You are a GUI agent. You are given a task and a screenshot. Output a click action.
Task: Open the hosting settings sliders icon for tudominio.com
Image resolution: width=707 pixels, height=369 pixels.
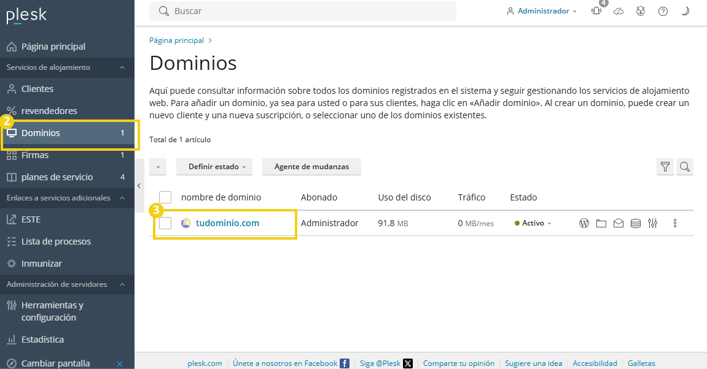[652, 223]
